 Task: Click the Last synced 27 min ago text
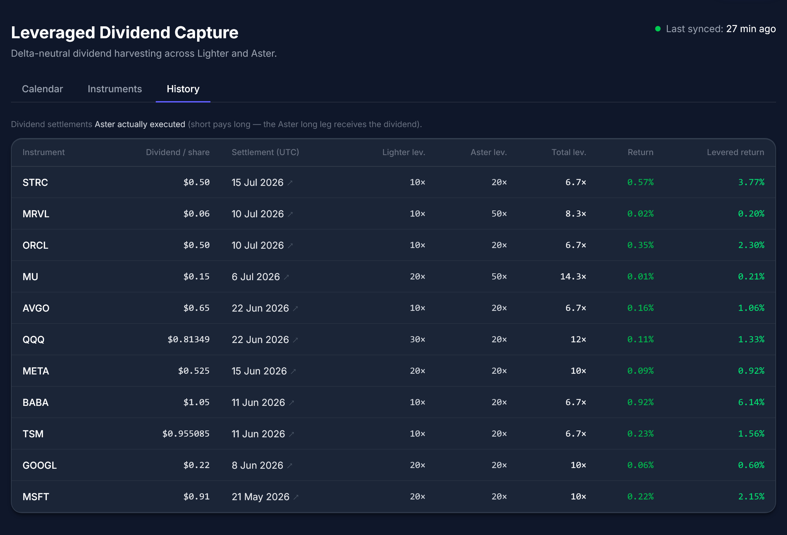click(721, 29)
